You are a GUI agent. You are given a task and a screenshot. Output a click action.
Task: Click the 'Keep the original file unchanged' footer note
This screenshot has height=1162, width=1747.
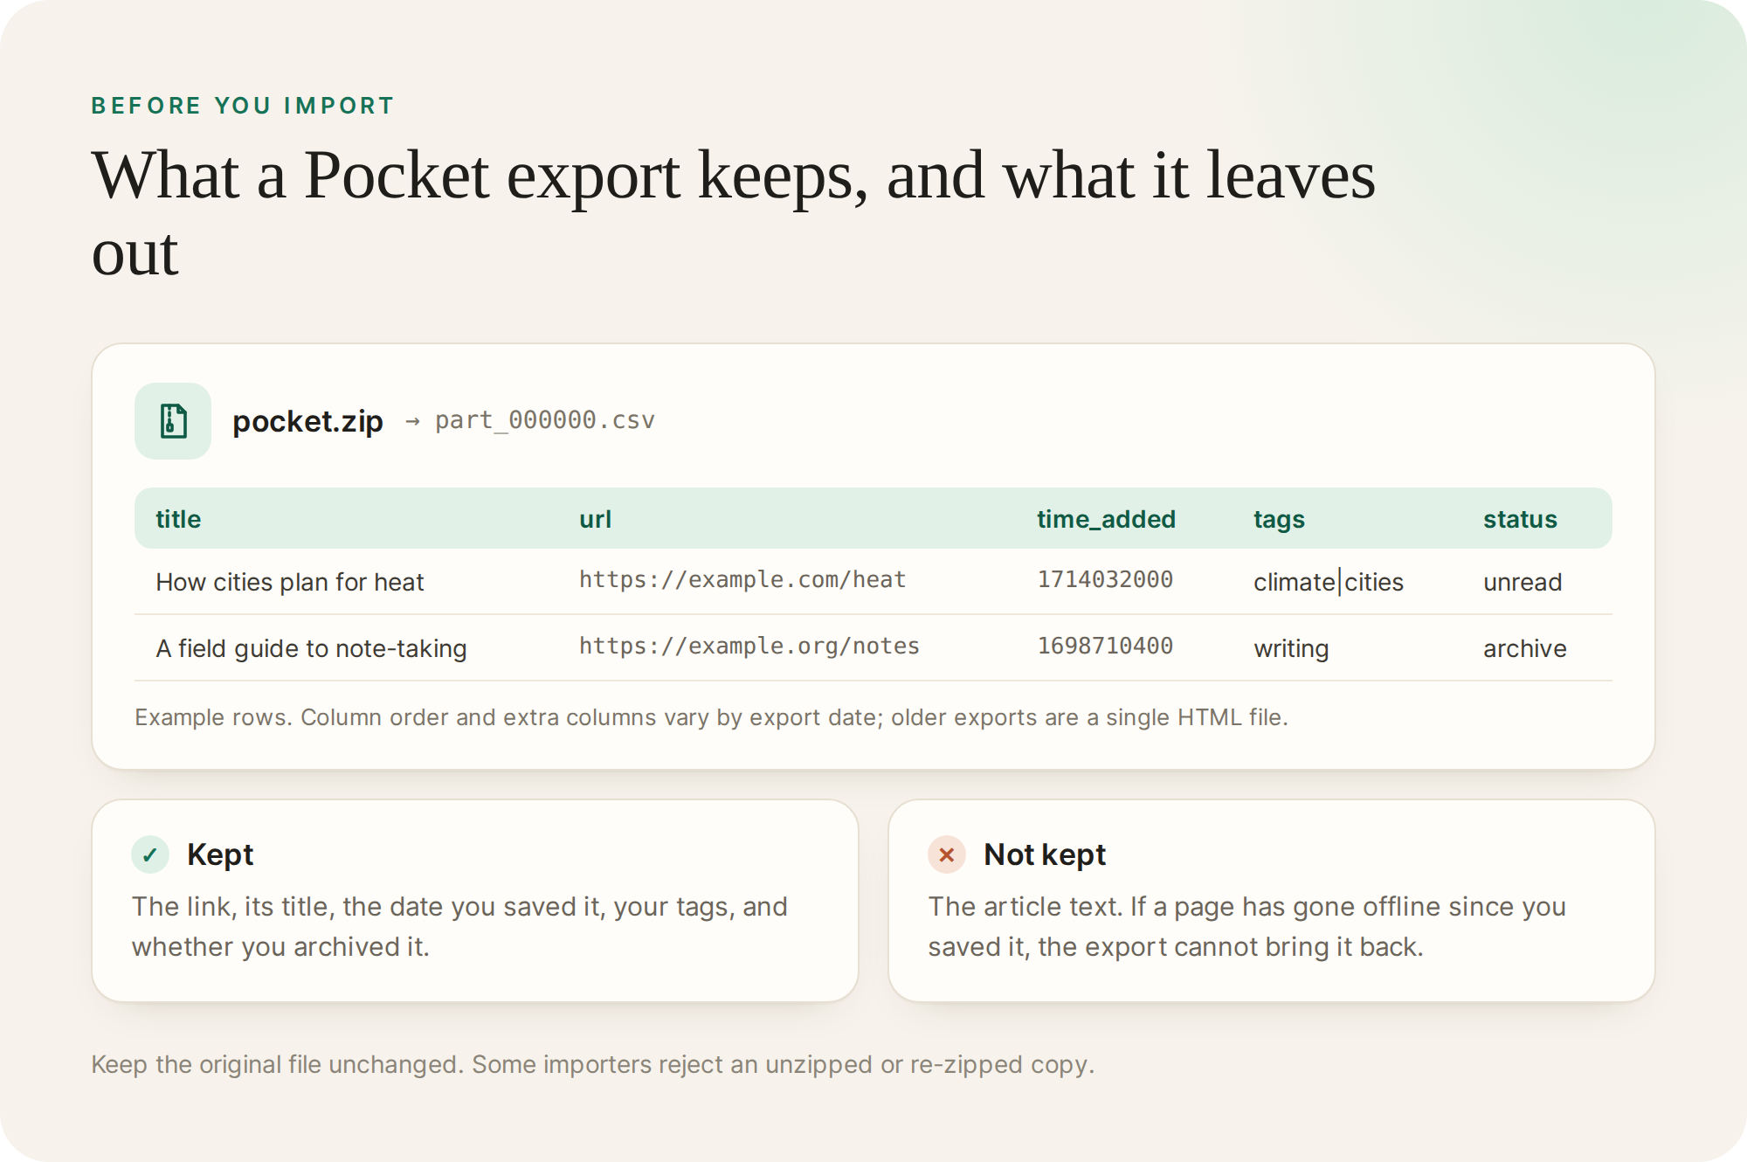click(592, 1064)
